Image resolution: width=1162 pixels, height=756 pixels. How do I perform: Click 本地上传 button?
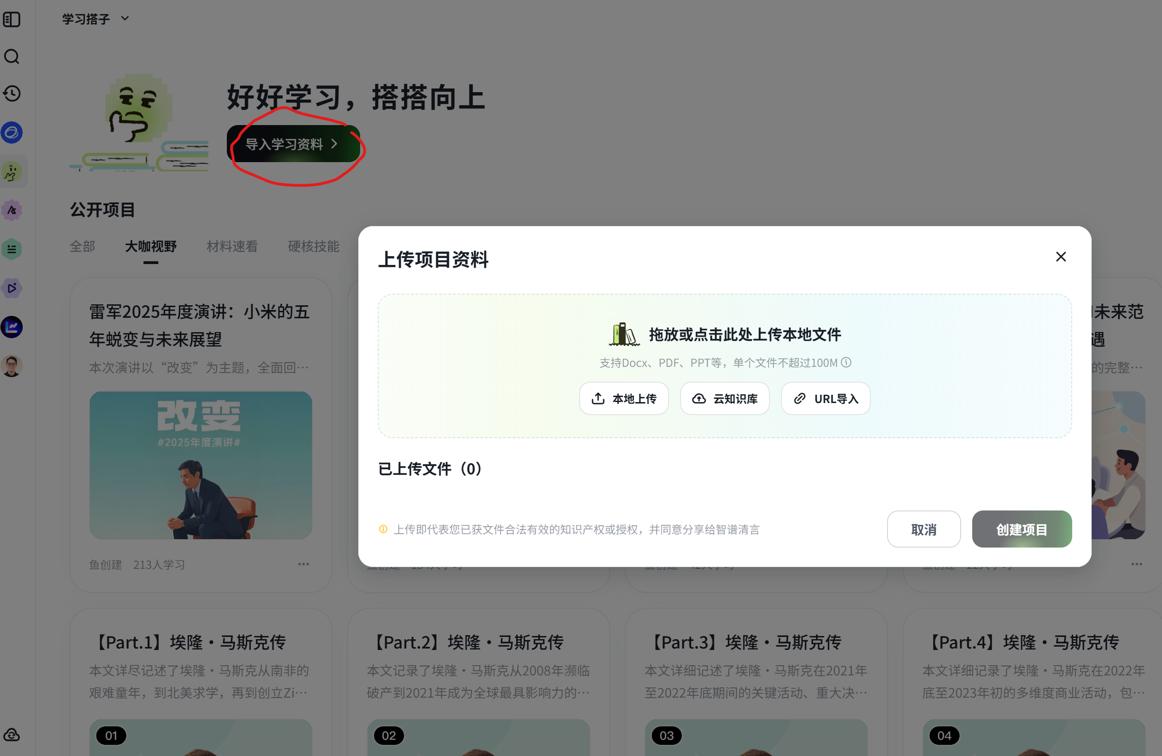pyautogui.click(x=624, y=399)
